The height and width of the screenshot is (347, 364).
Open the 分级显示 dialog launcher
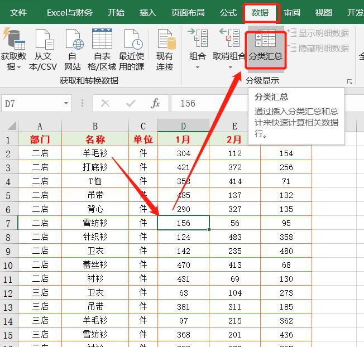pyautogui.click(x=349, y=81)
